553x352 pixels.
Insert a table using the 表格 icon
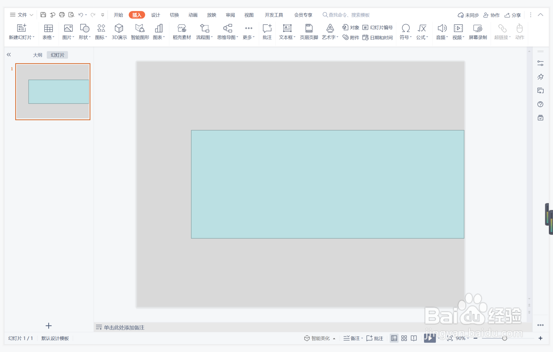pyautogui.click(x=48, y=32)
